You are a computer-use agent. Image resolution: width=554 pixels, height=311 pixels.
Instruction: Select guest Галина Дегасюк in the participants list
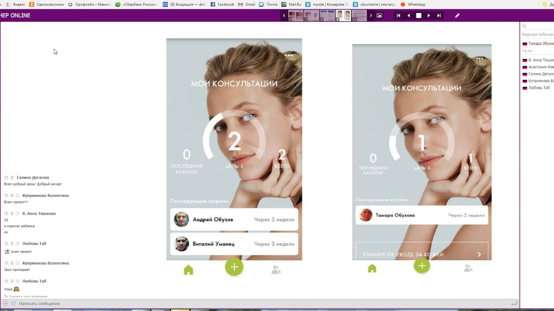click(x=538, y=74)
